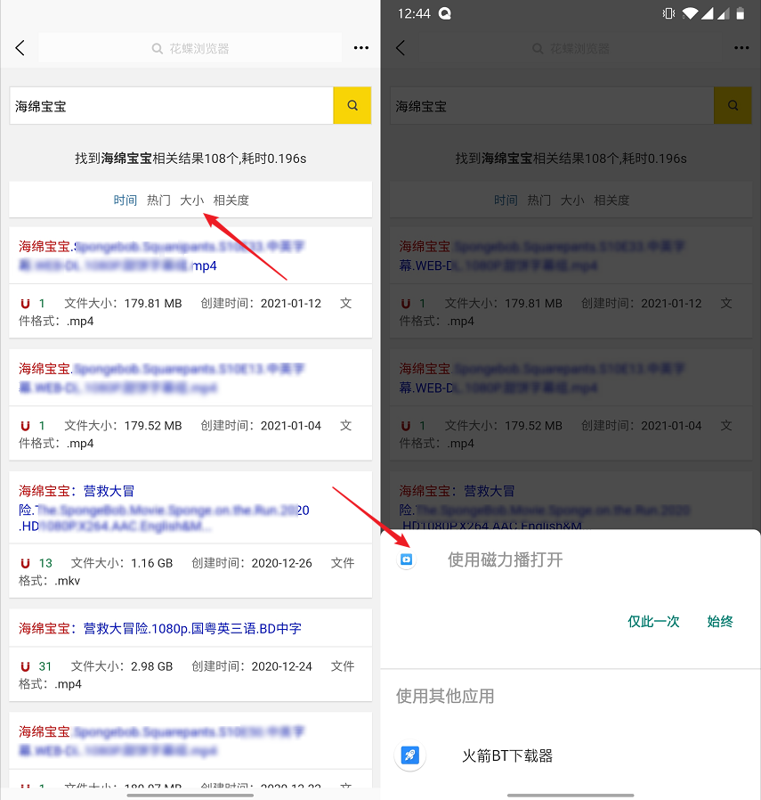Tap vibrate mode icon in status bar
This screenshot has height=800, width=761.
click(x=668, y=13)
